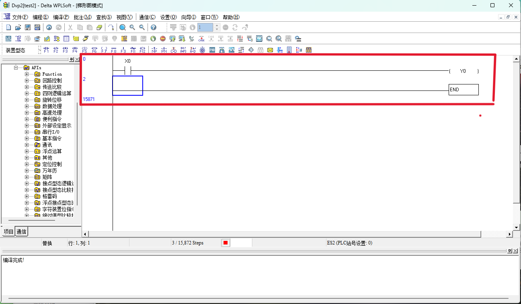Open the 帮助(H) menu

[x=231, y=17]
